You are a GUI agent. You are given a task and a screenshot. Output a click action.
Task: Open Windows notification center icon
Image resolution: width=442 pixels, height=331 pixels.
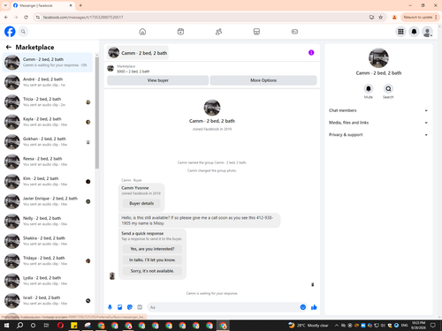coord(433,326)
